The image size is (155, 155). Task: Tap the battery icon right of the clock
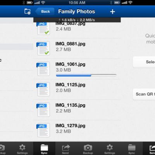(x=117, y=2)
